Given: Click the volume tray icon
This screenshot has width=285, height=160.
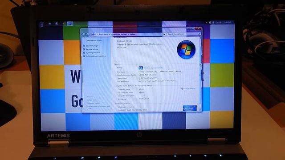Looking at the screenshot, I should pyautogui.click(x=220, y=23).
